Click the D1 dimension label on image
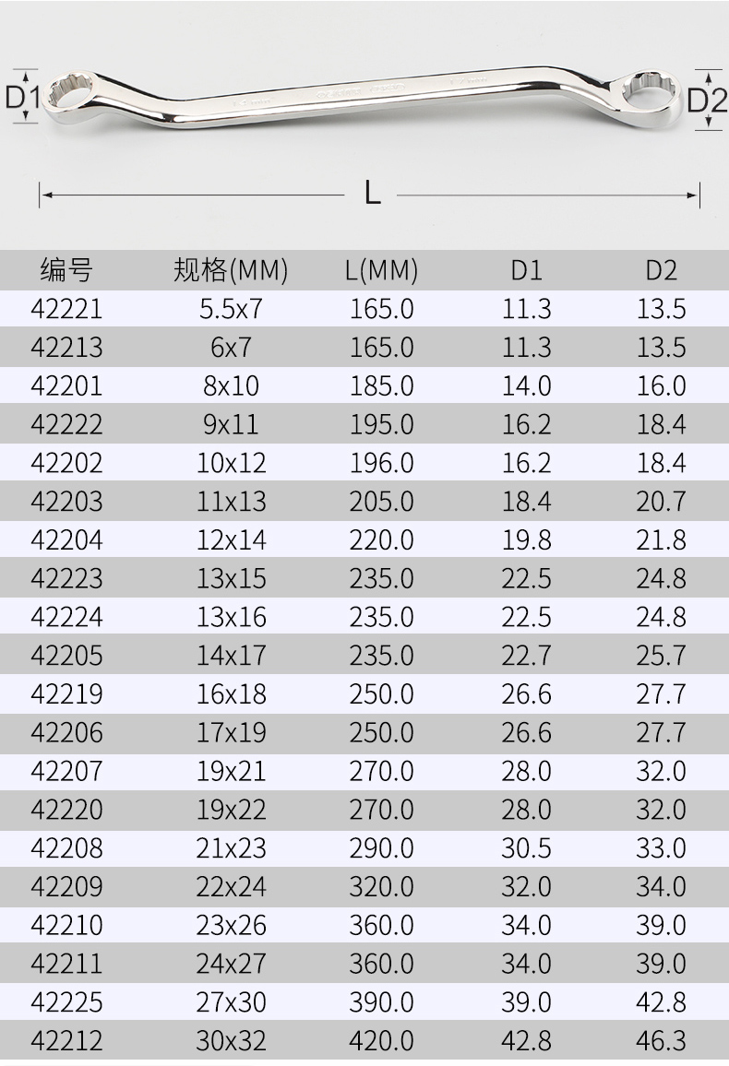Image resolution: width=729 pixels, height=1066 pixels. pos(22,97)
